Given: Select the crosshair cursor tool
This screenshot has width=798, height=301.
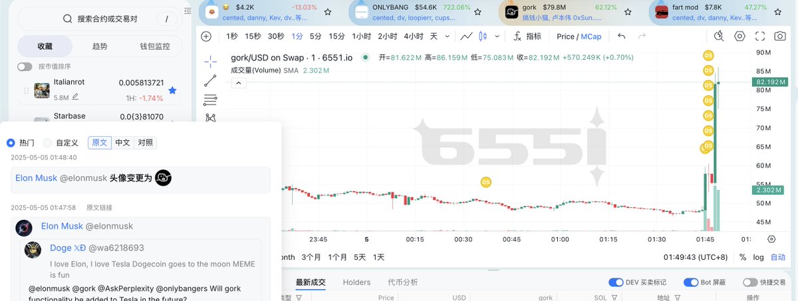Looking at the screenshot, I should click(210, 62).
